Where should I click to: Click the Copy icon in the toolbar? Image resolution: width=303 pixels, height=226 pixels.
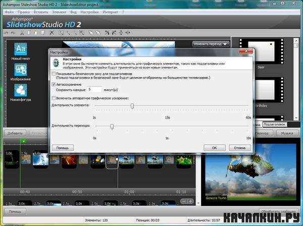(x=29, y=33)
